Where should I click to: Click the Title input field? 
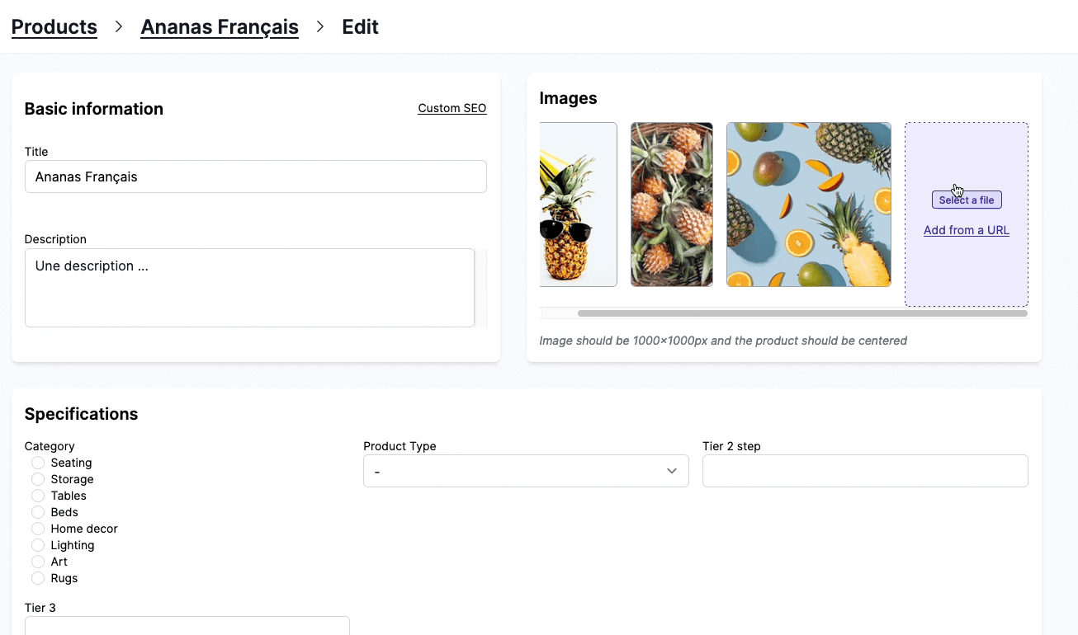pyautogui.click(x=256, y=176)
